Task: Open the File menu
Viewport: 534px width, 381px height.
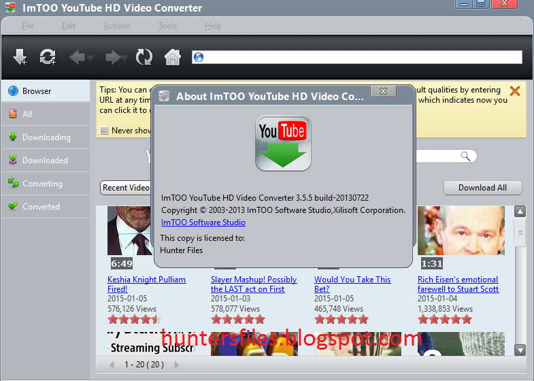Action: pos(28,26)
